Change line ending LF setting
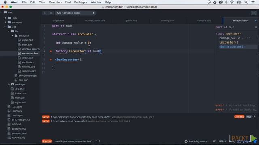 (214, 141)
